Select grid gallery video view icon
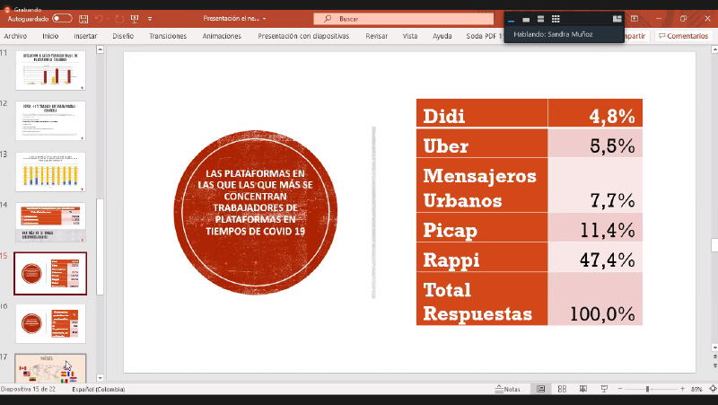718x405 pixels. coord(556,19)
